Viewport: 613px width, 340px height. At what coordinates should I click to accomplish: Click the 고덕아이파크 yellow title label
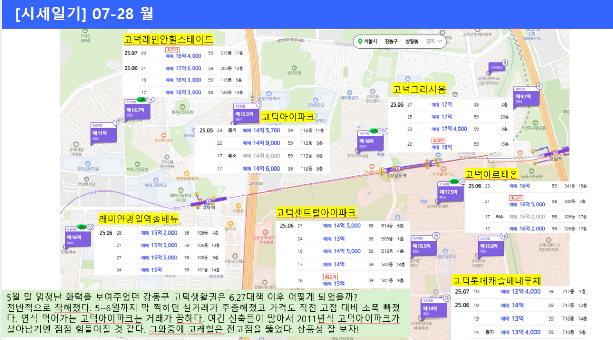point(288,117)
